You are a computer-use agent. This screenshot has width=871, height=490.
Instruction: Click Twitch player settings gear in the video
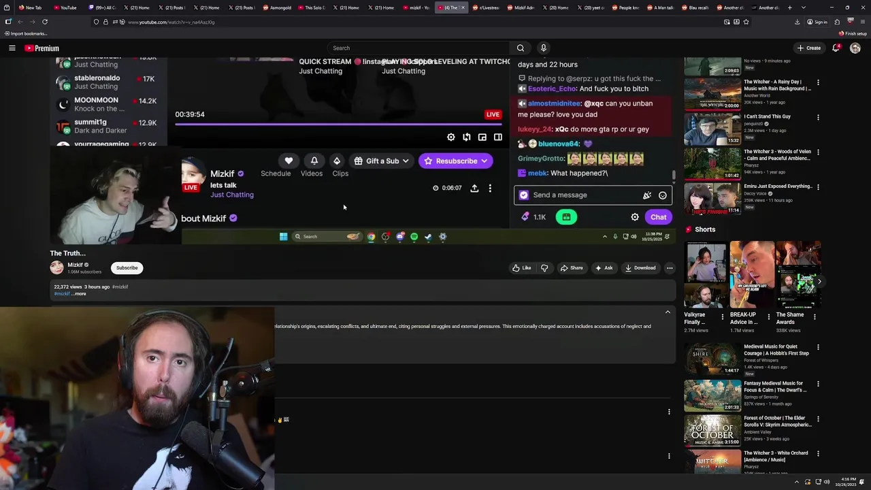tap(450, 137)
